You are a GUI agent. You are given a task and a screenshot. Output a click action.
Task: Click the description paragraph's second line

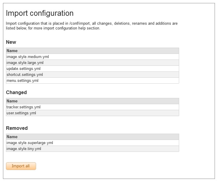click(x=53, y=28)
